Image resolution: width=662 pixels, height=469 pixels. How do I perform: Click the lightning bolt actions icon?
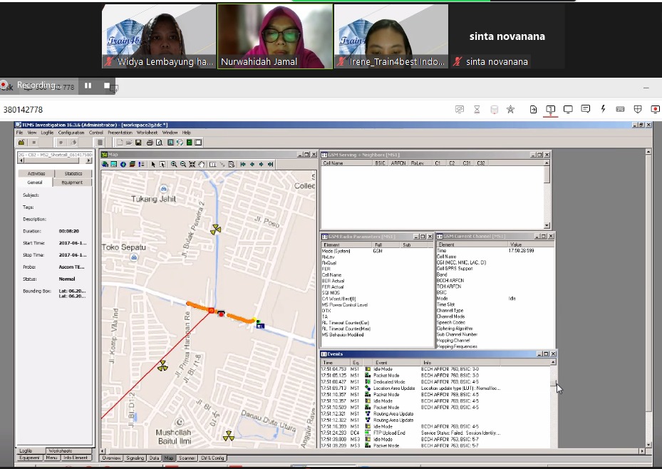tap(603, 109)
